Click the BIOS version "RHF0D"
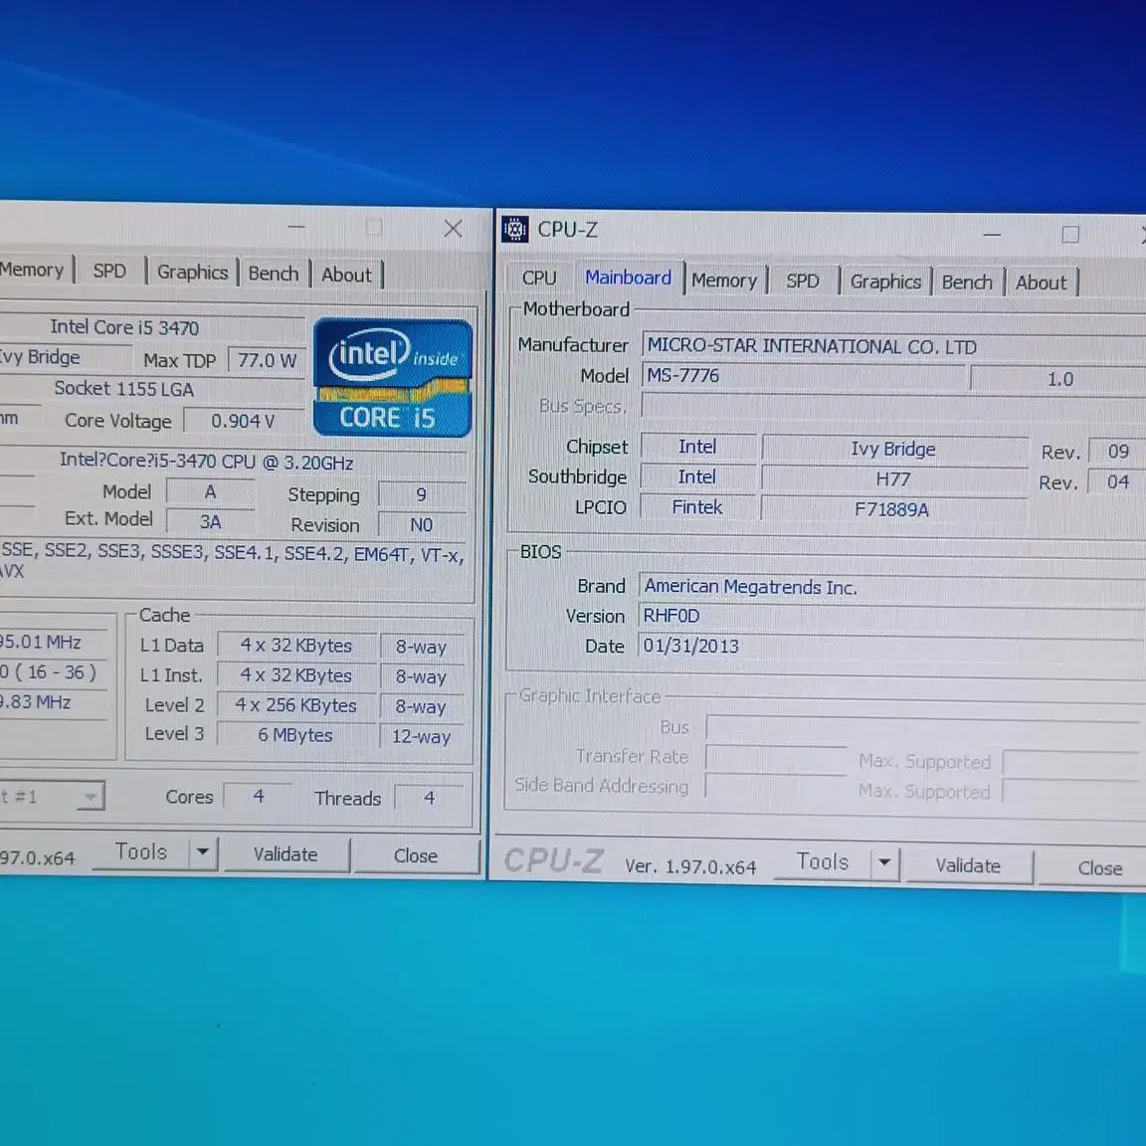 coord(891,616)
